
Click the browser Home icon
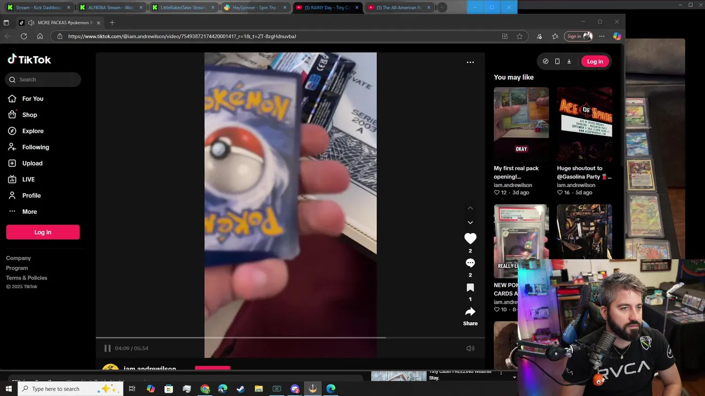pyautogui.click(x=40, y=36)
